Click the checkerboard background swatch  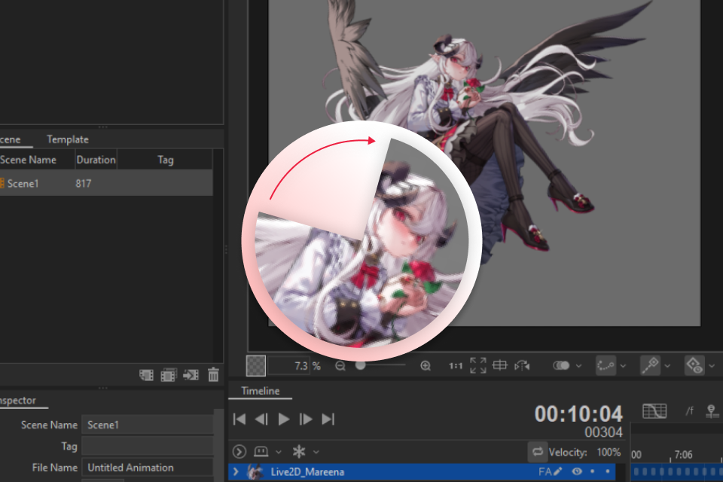[x=256, y=365]
